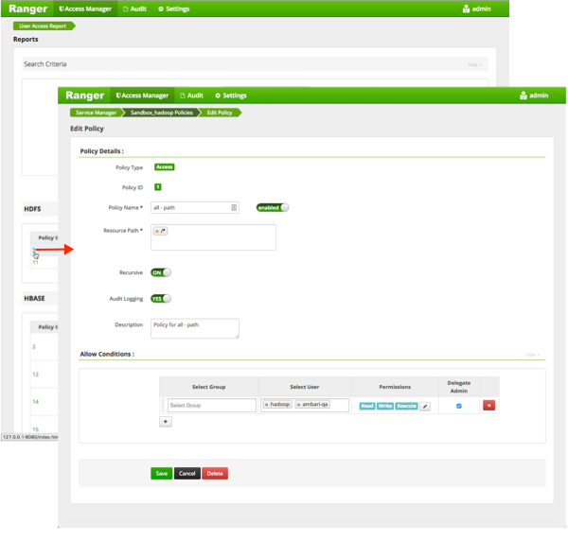Remove the hadoop user tag
This screenshot has height=541, width=568.
pos(267,405)
